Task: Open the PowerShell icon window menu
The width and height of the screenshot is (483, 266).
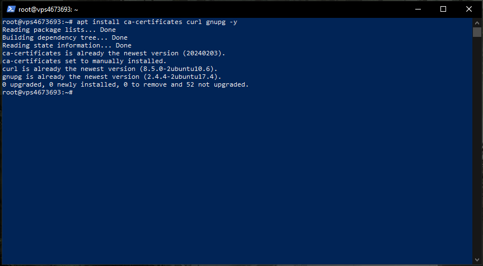Action: [x=11, y=9]
